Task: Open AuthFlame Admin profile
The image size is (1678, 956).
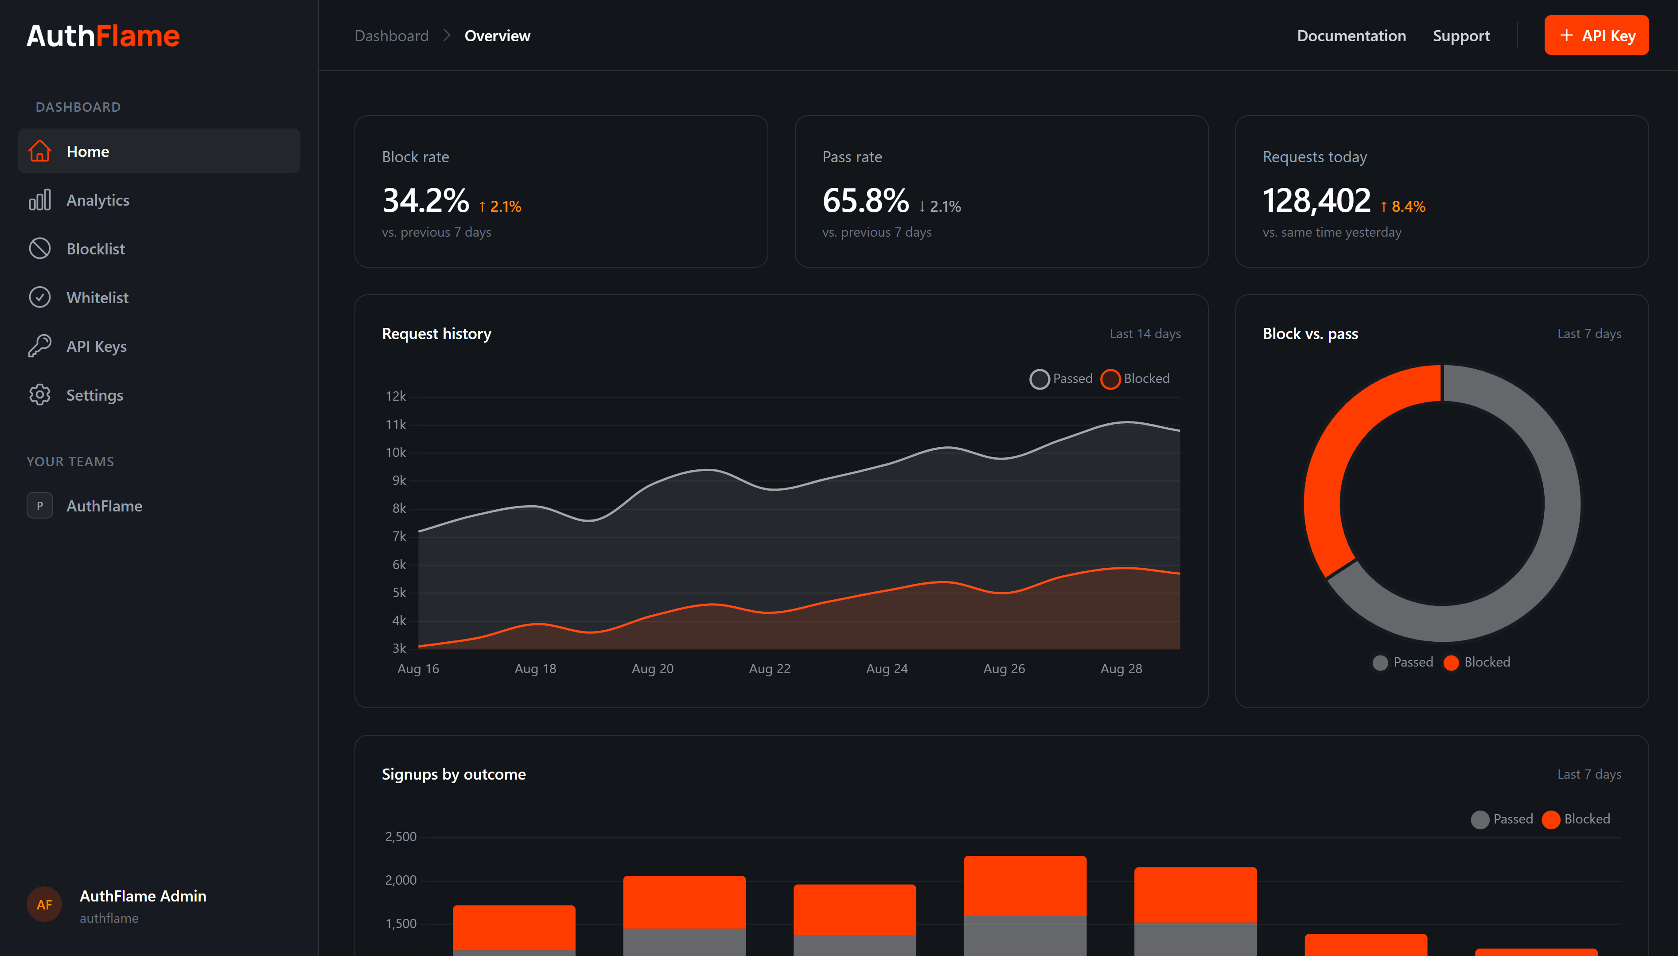Action: point(117,905)
